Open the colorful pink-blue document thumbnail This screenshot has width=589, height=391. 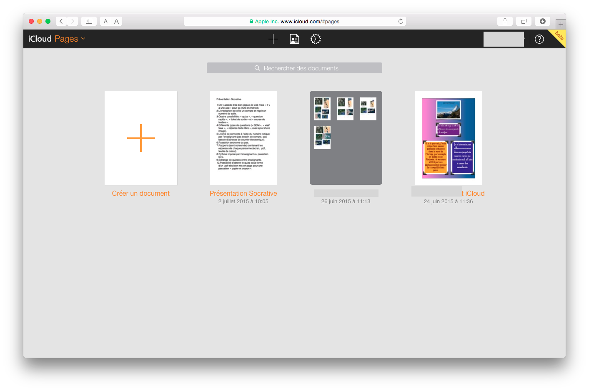click(448, 138)
